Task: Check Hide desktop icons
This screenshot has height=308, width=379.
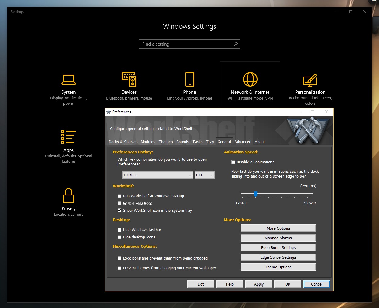Action: (120, 237)
